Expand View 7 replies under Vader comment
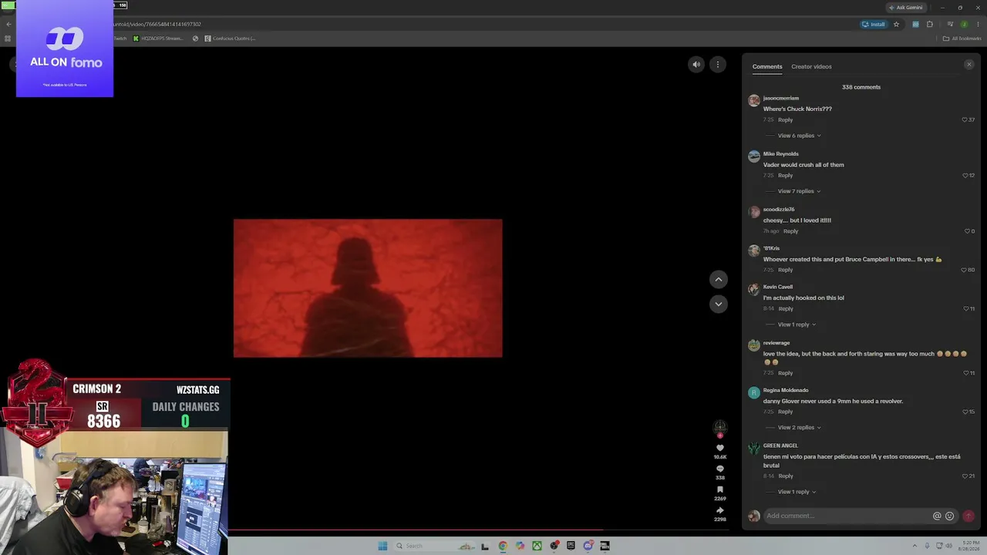The image size is (987, 555). click(x=799, y=191)
